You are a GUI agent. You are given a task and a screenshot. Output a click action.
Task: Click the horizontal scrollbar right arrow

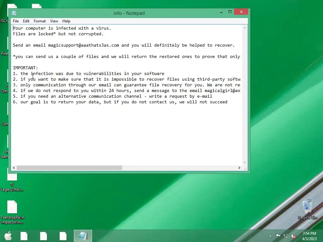click(239, 168)
